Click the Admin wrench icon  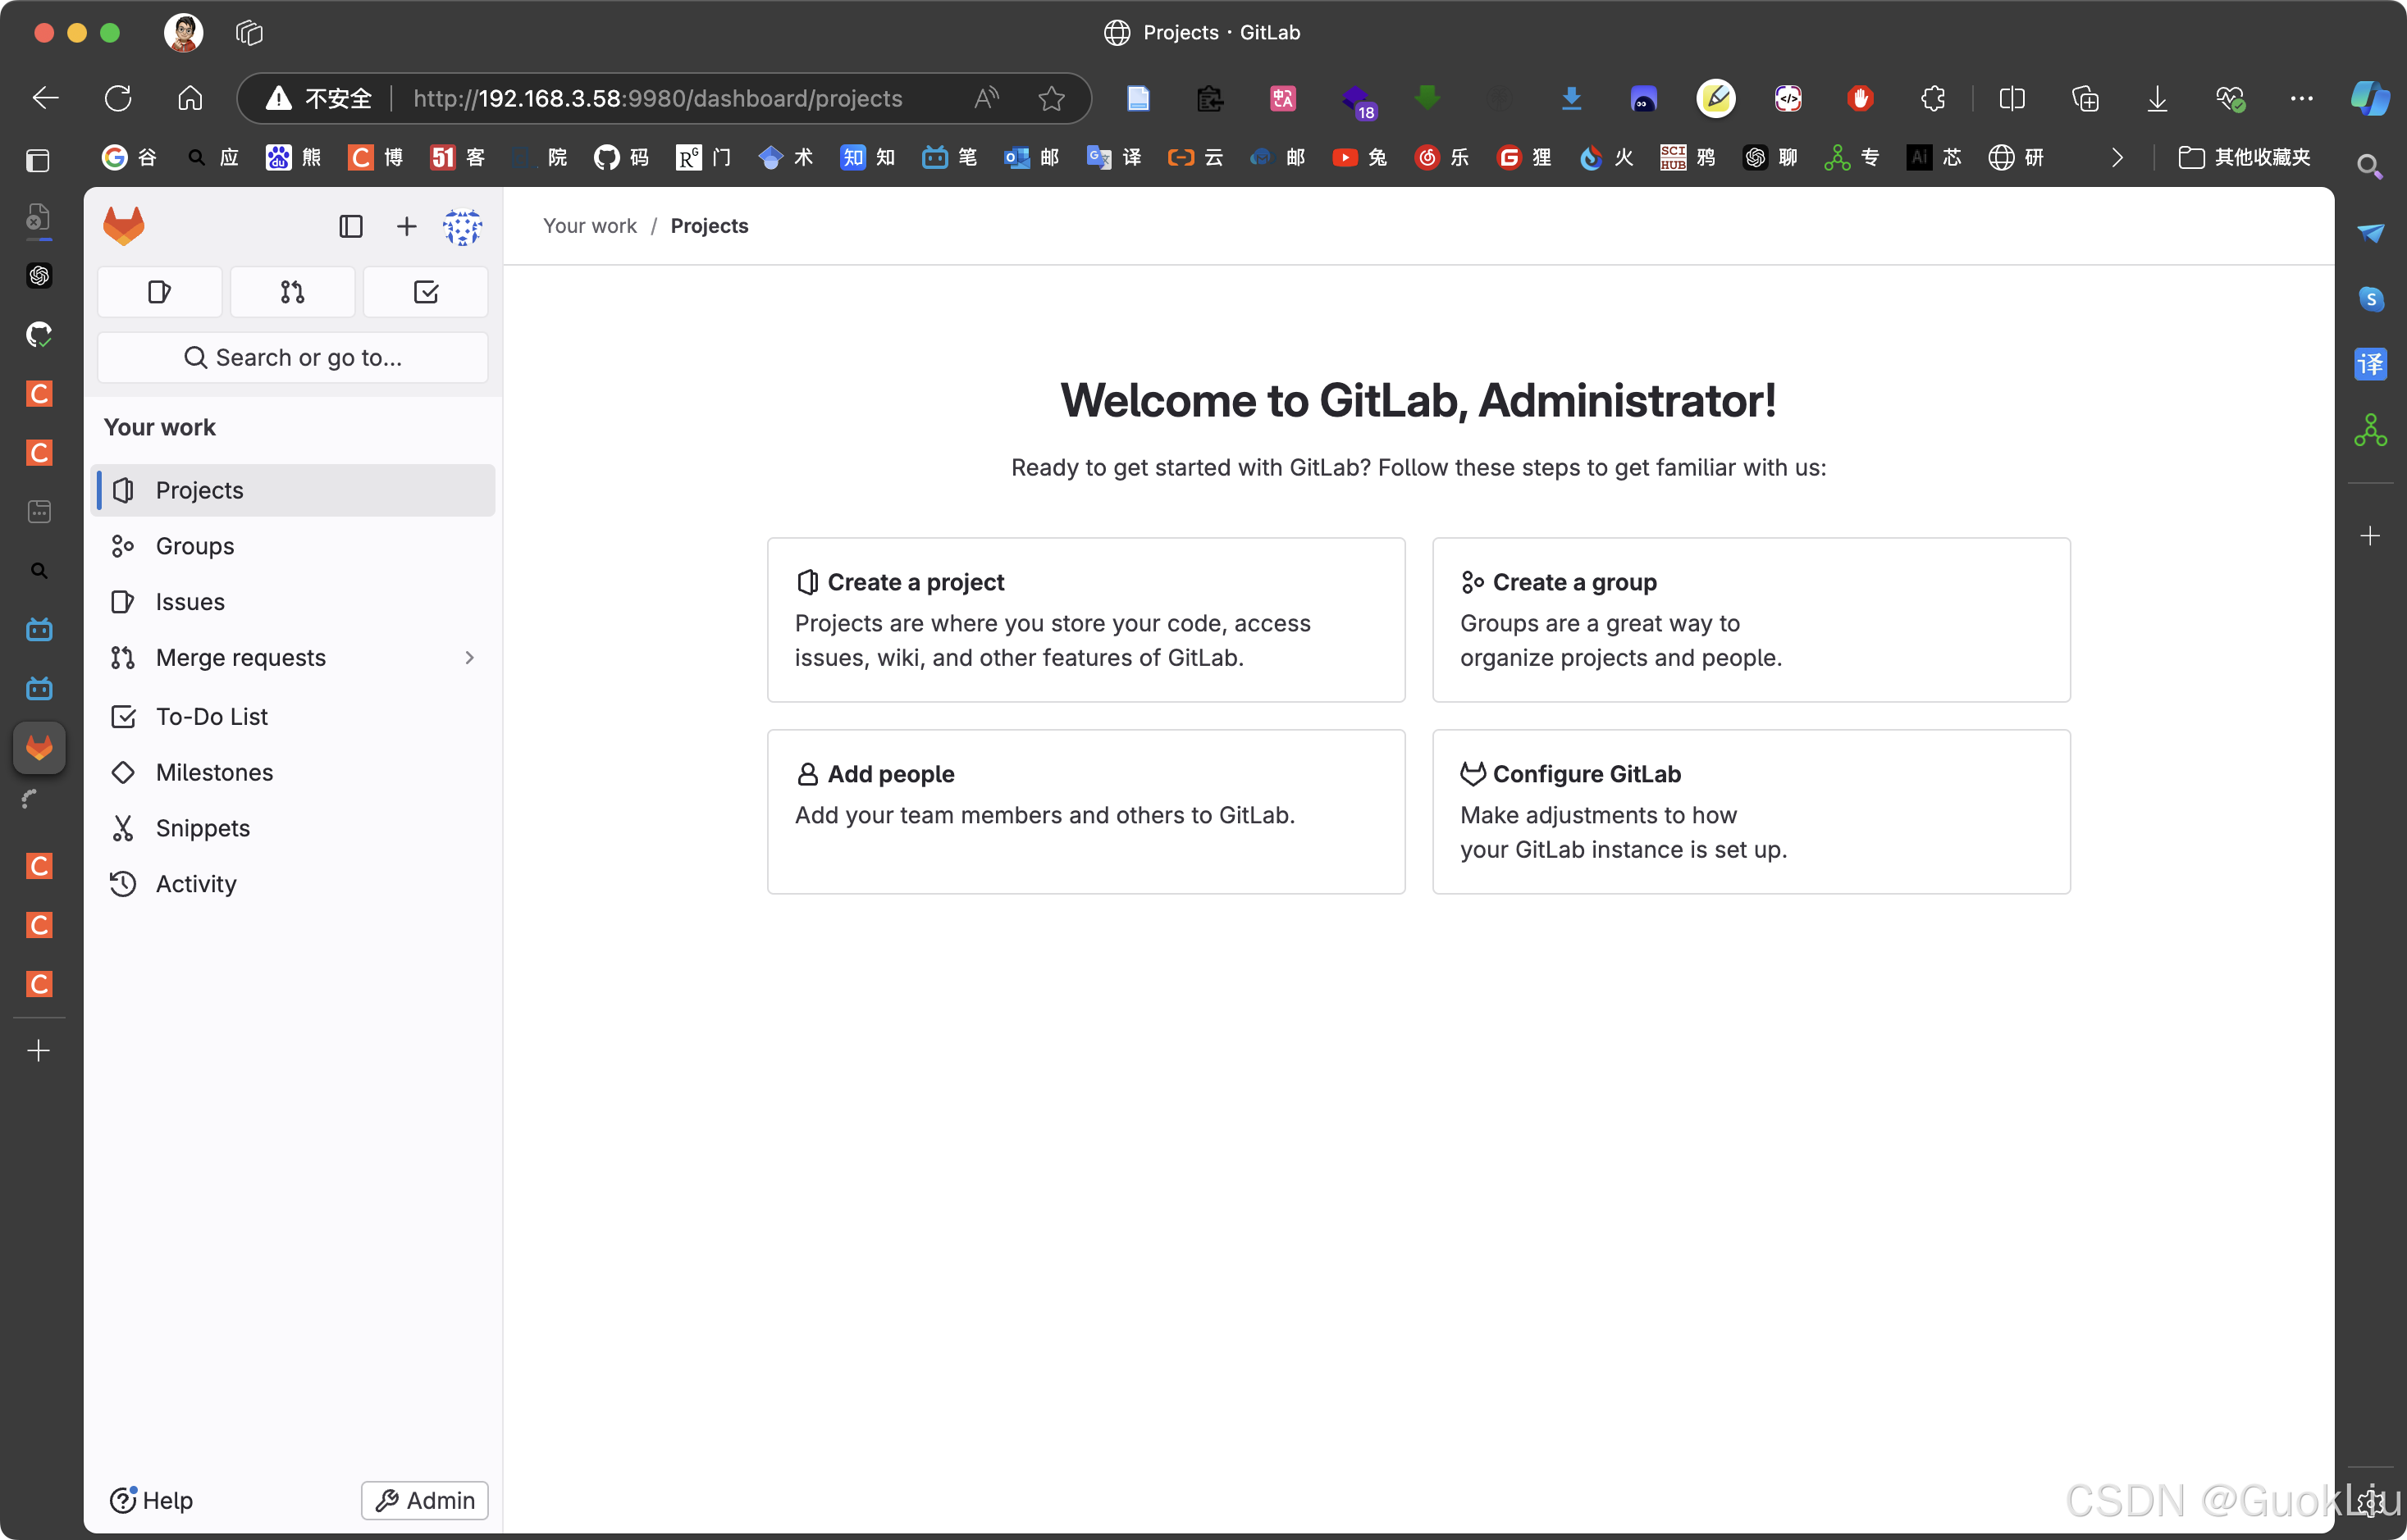(x=384, y=1498)
